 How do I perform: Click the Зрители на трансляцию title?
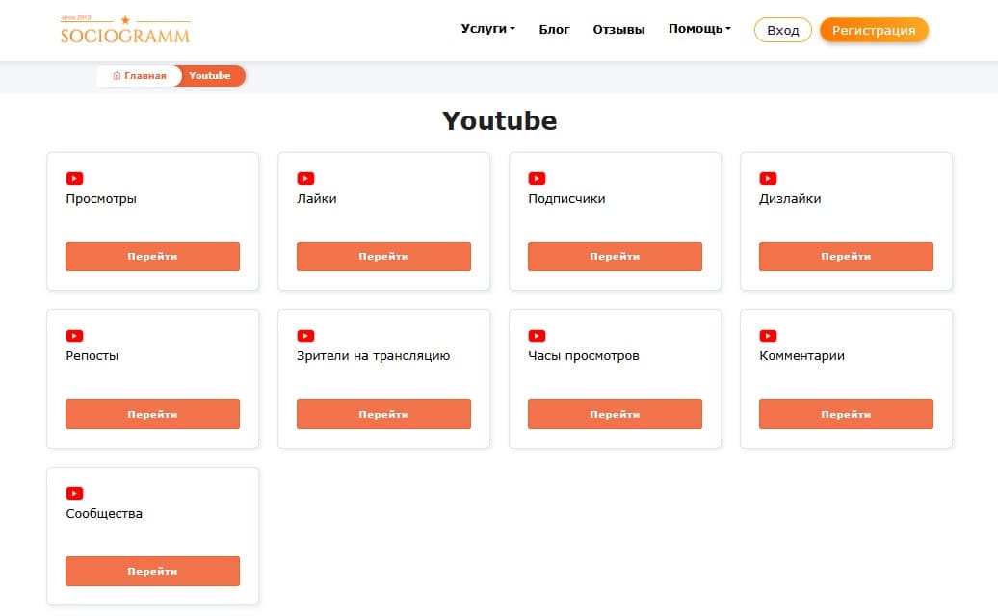point(374,356)
